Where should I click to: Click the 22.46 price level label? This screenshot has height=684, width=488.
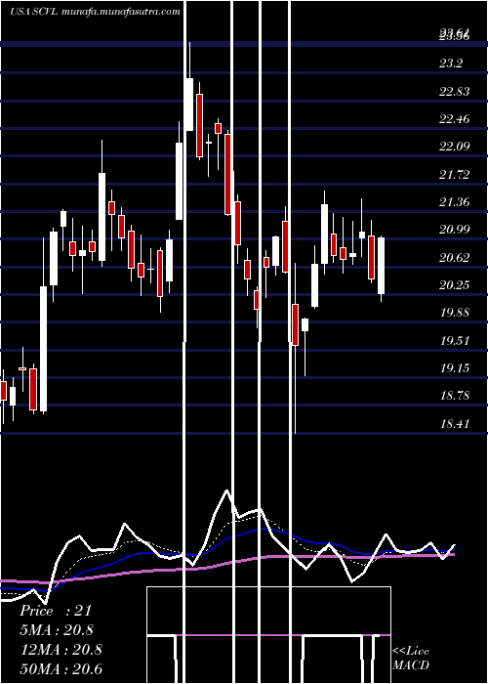(x=455, y=119)
